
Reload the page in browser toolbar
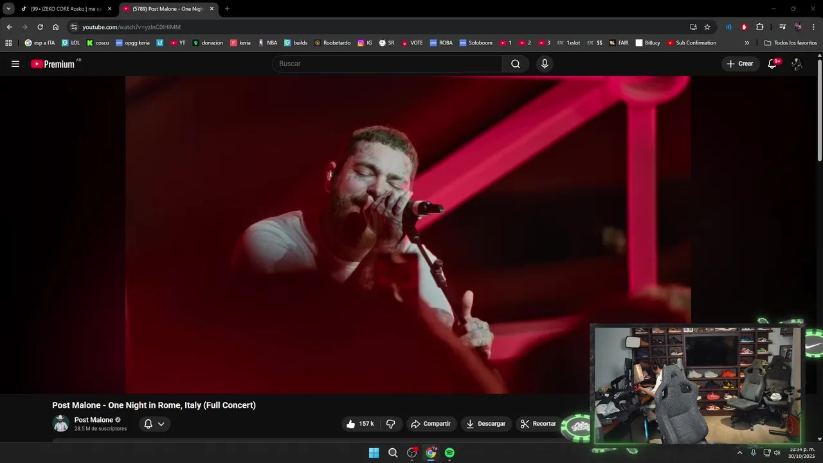click(40, 27)
